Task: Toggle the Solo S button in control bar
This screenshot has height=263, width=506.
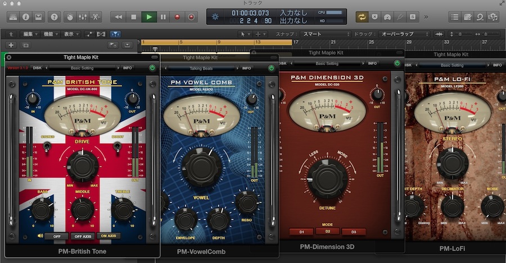Action: pyautogui.click(x=413, y=17)
